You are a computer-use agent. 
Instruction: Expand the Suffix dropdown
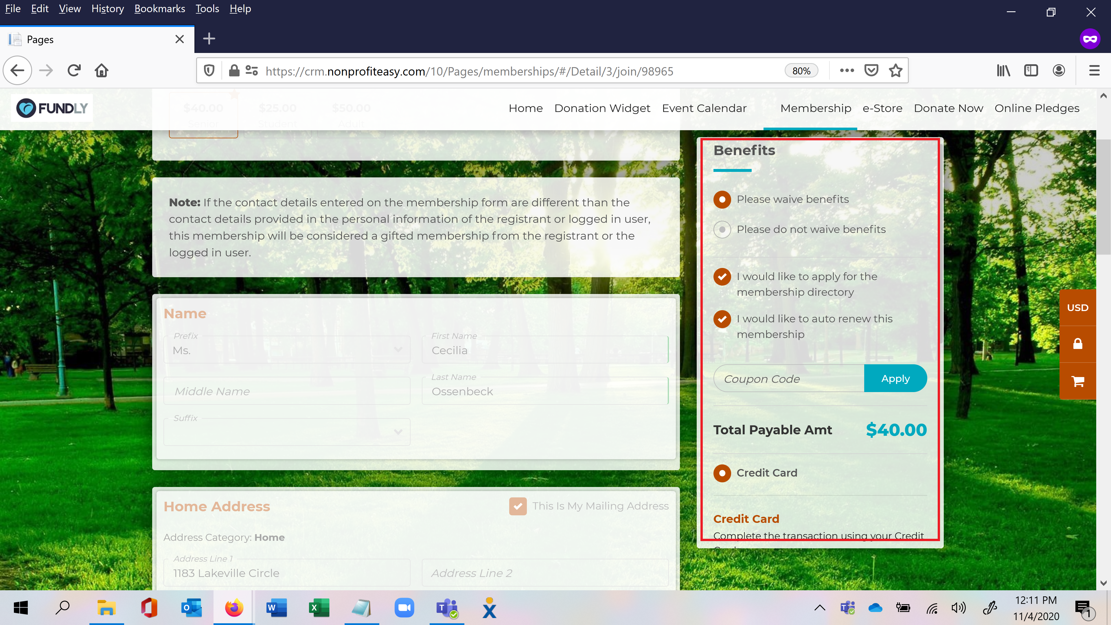pyautogui.click(x=286, y=432)
